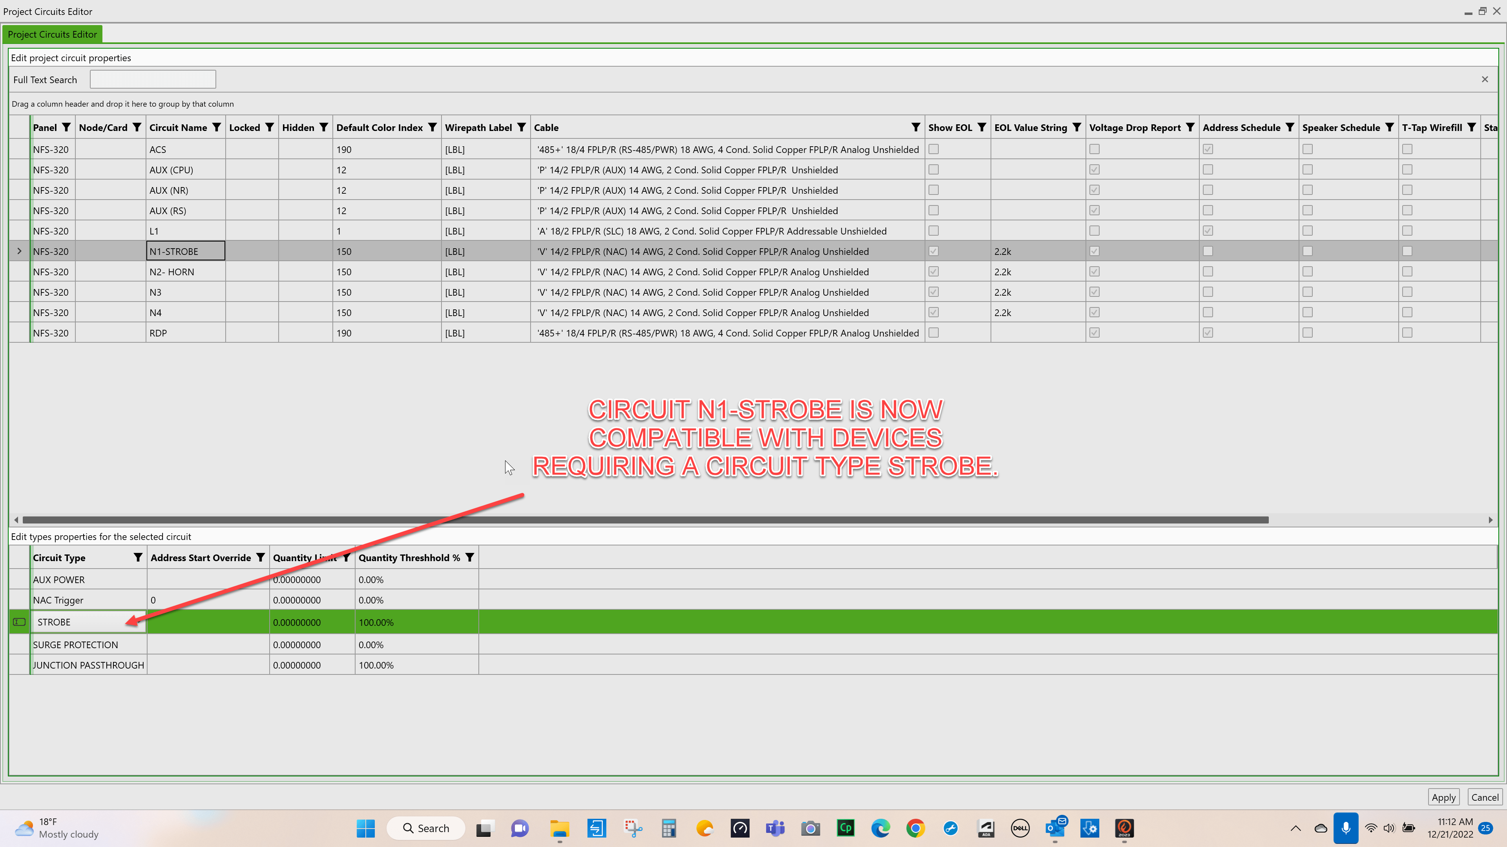The image size is (1507, 847).
Task: Launch Adobe Captivate from the taskbar
Action: [x=845, y=828]
